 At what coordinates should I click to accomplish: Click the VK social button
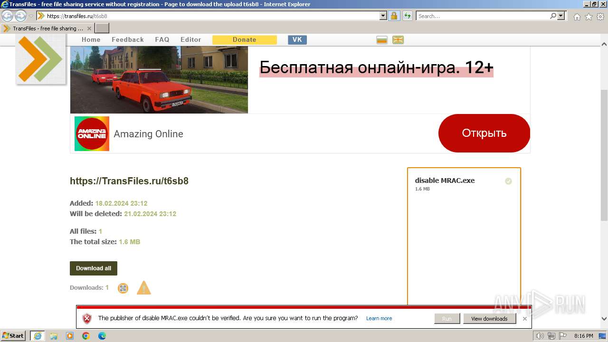click(297, 40)
